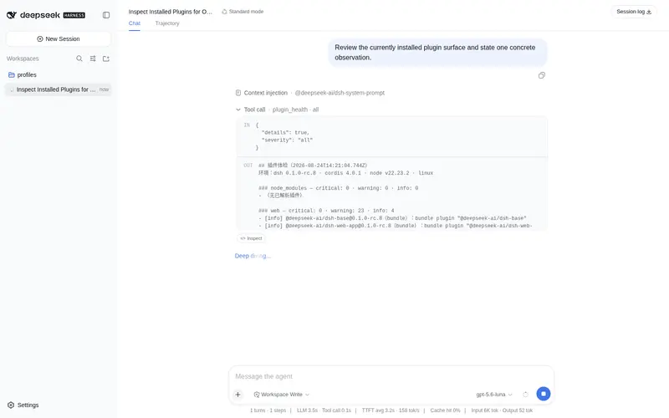Screen dimensions: 669x418
Task: Switch to the Trajectory tab
Action: point(167,23)
